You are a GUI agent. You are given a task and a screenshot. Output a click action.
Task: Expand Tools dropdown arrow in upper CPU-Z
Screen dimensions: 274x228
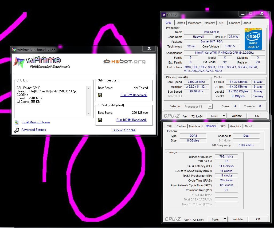click(224, 116)
